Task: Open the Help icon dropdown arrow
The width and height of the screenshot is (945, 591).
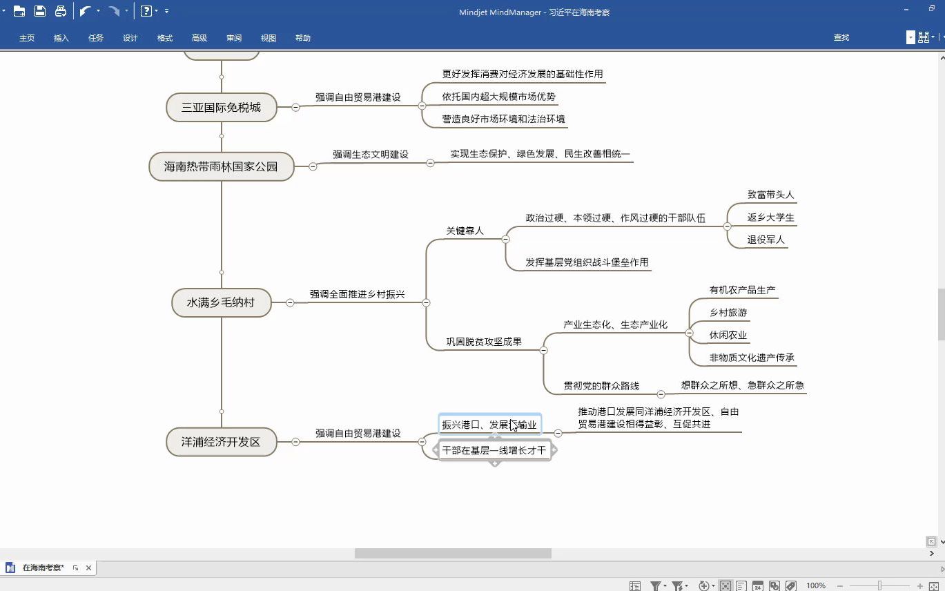Action: coord(157,11)
